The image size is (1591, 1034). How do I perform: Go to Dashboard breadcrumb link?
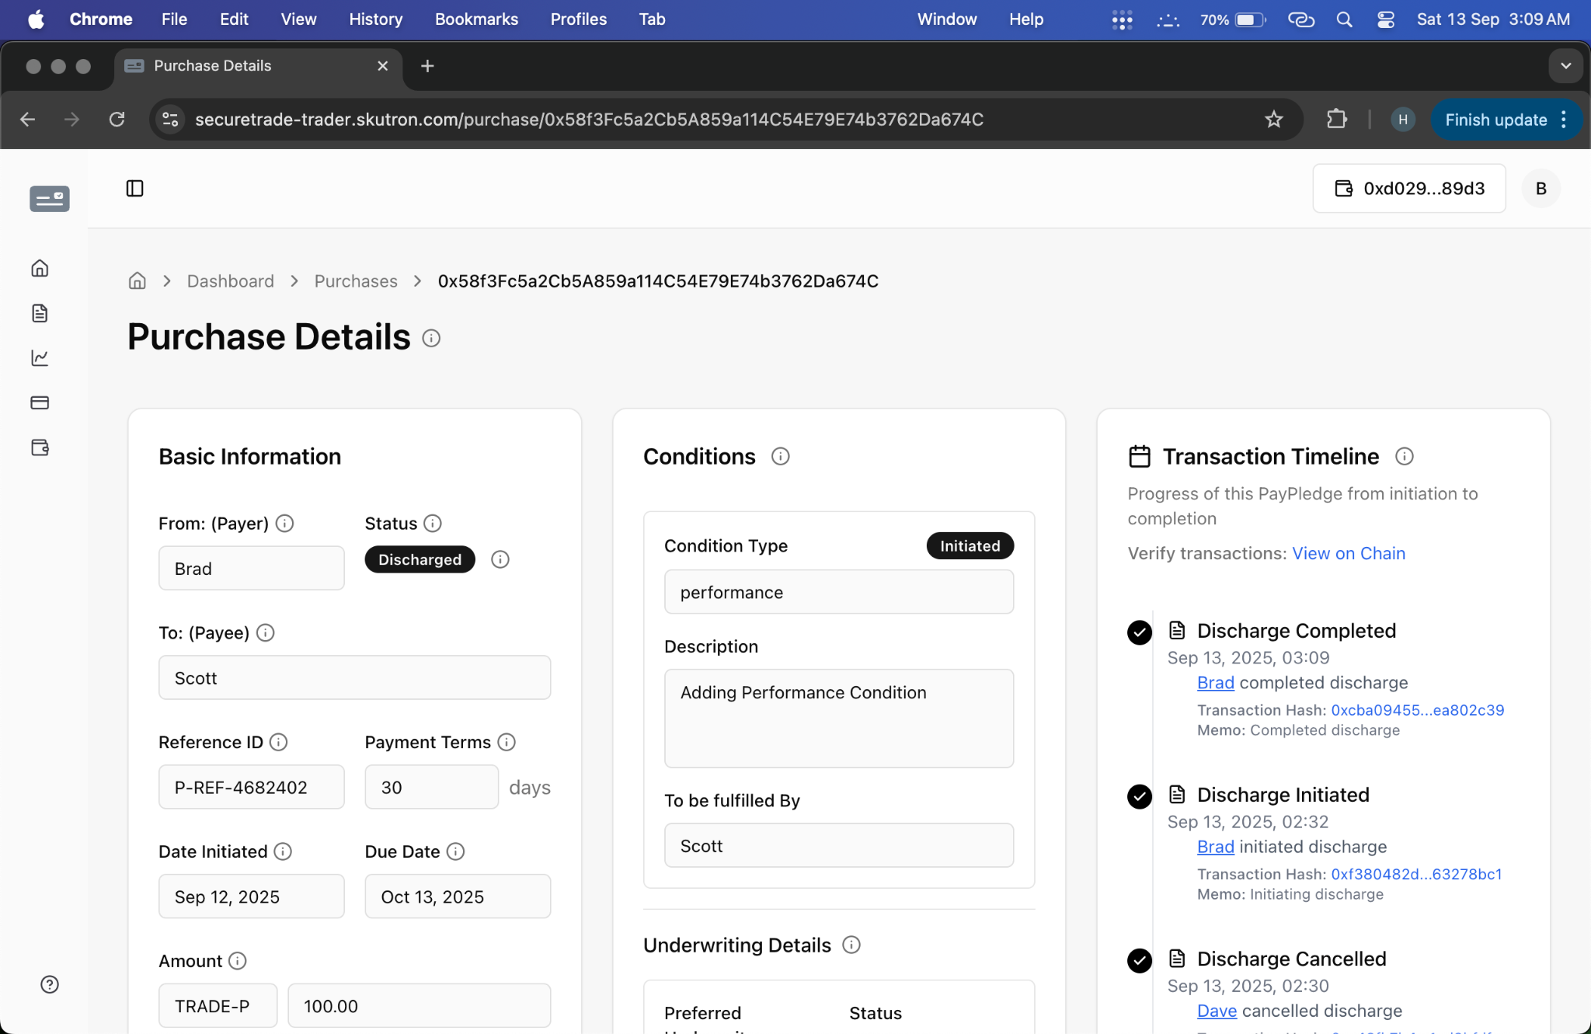coord(231,281)
